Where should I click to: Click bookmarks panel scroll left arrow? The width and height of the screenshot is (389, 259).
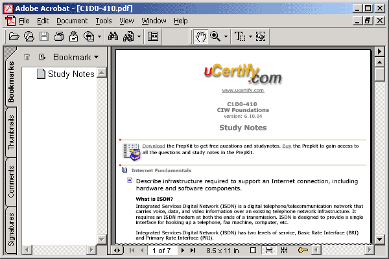(27, 250)
